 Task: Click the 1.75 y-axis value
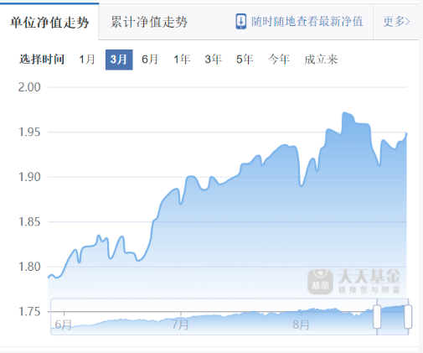29,312
